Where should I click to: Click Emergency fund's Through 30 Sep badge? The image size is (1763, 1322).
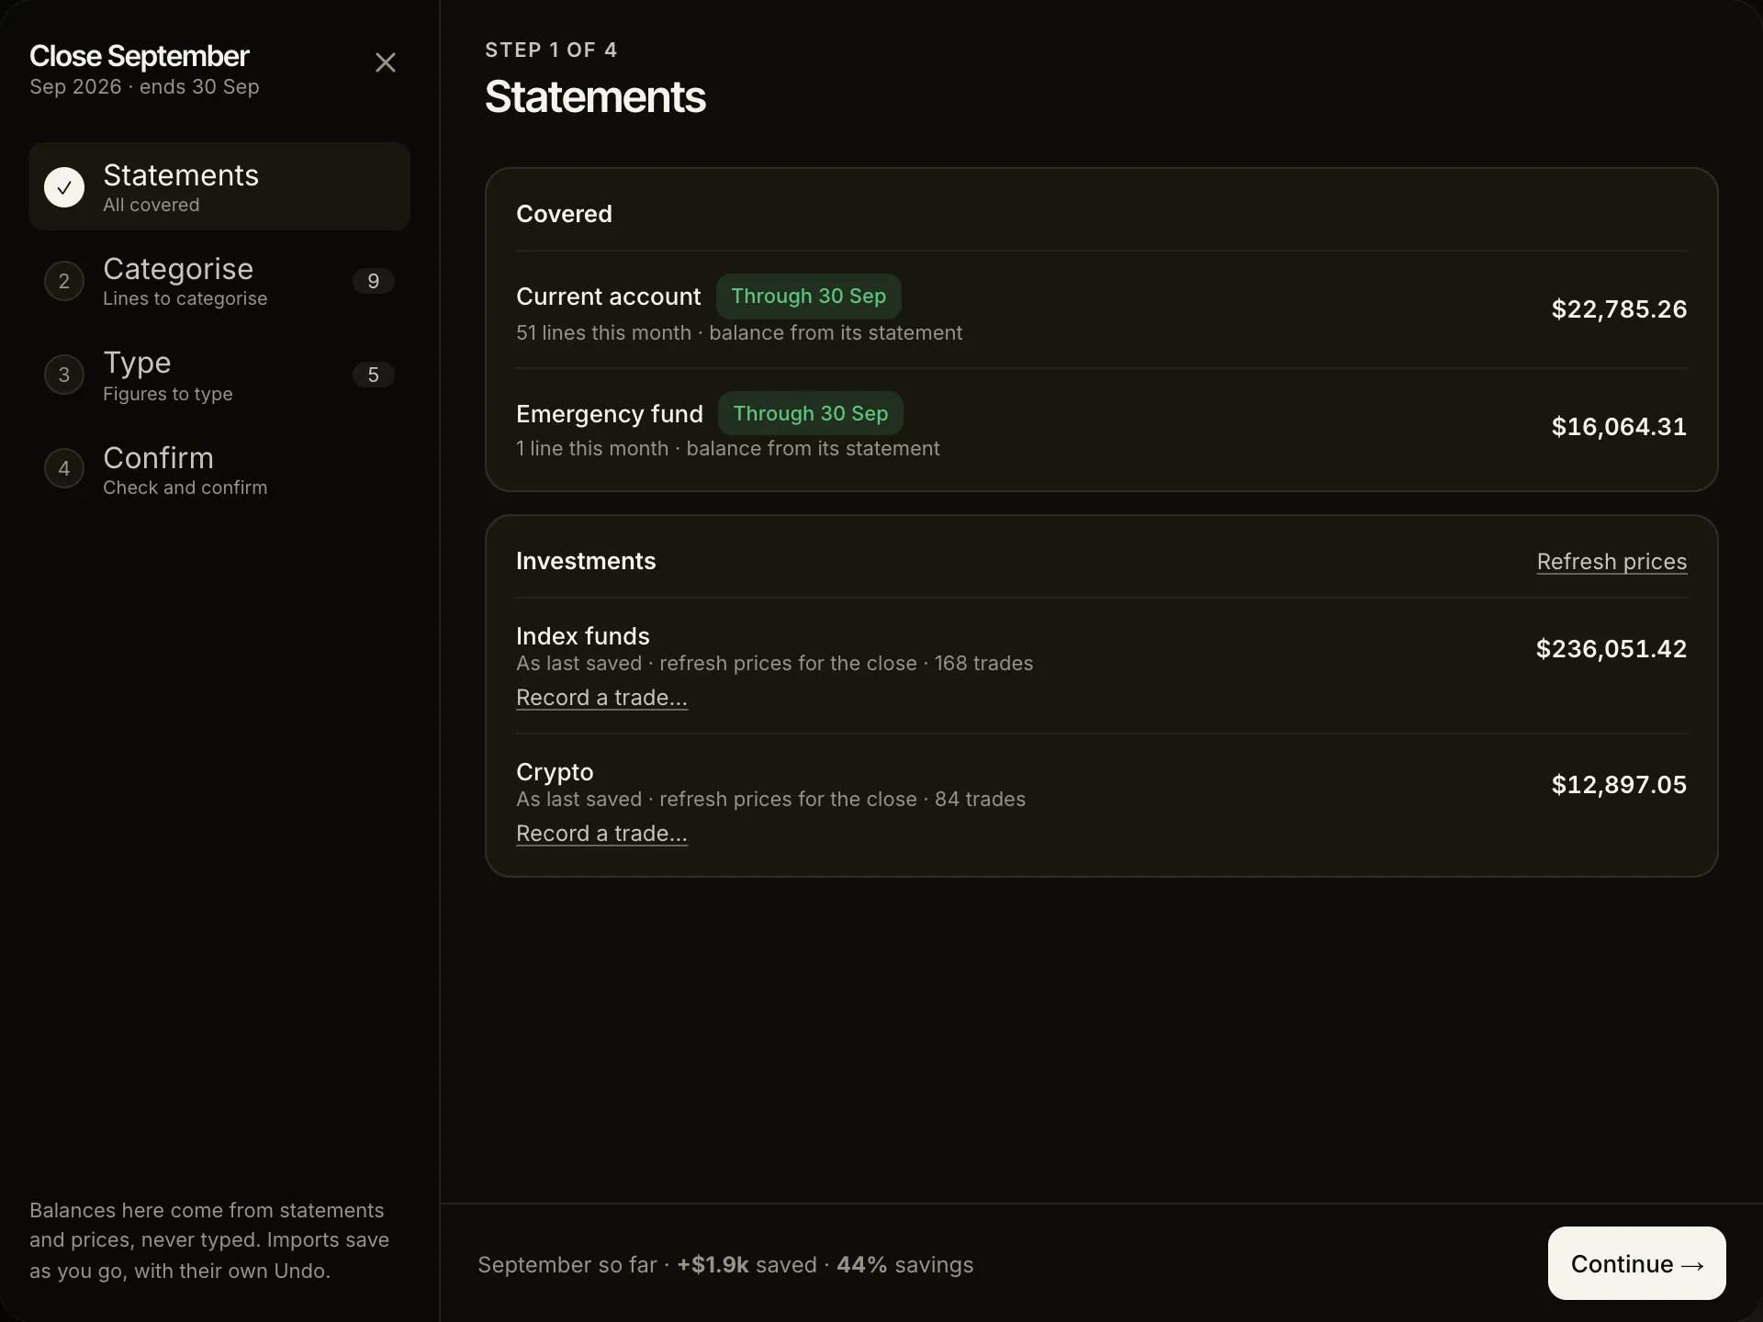(811, 414)
